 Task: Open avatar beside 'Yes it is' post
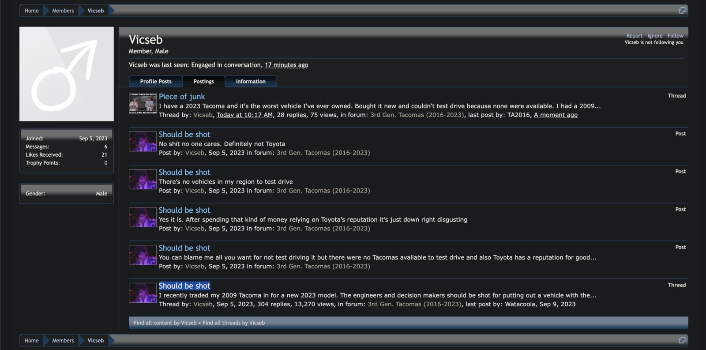[x=143, y=217]
